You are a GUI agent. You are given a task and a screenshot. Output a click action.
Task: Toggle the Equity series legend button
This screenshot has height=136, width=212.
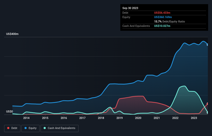tap(30, 128)
